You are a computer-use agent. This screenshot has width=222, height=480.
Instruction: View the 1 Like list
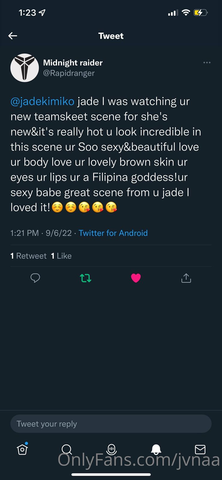61,256
